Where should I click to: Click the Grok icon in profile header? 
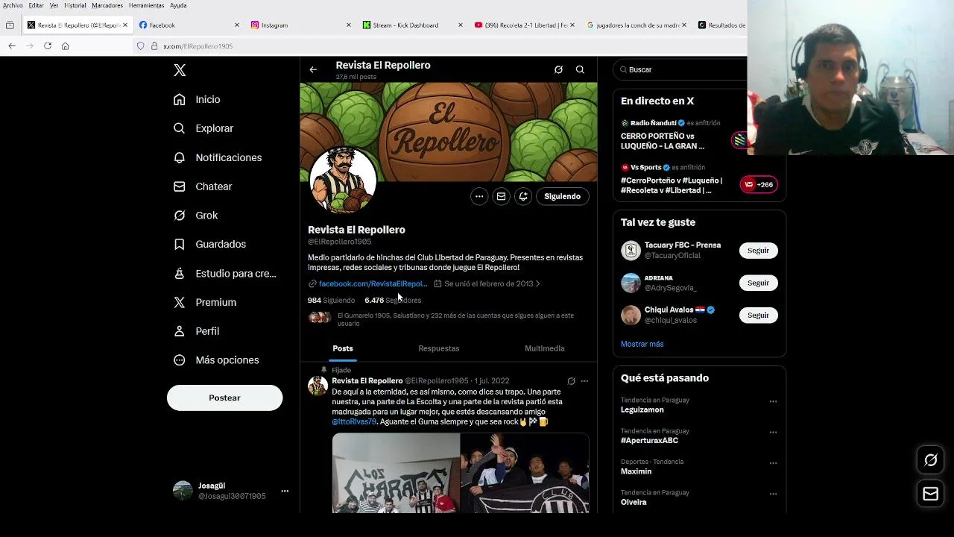coord(558,69)
